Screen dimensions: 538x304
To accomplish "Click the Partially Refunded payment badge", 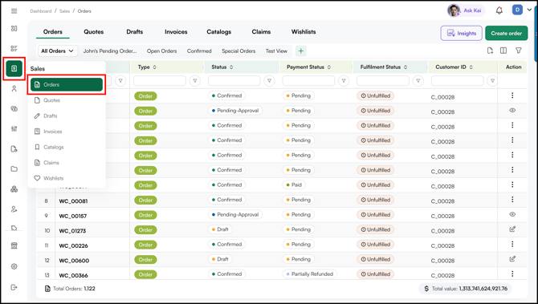I will 309,274.
